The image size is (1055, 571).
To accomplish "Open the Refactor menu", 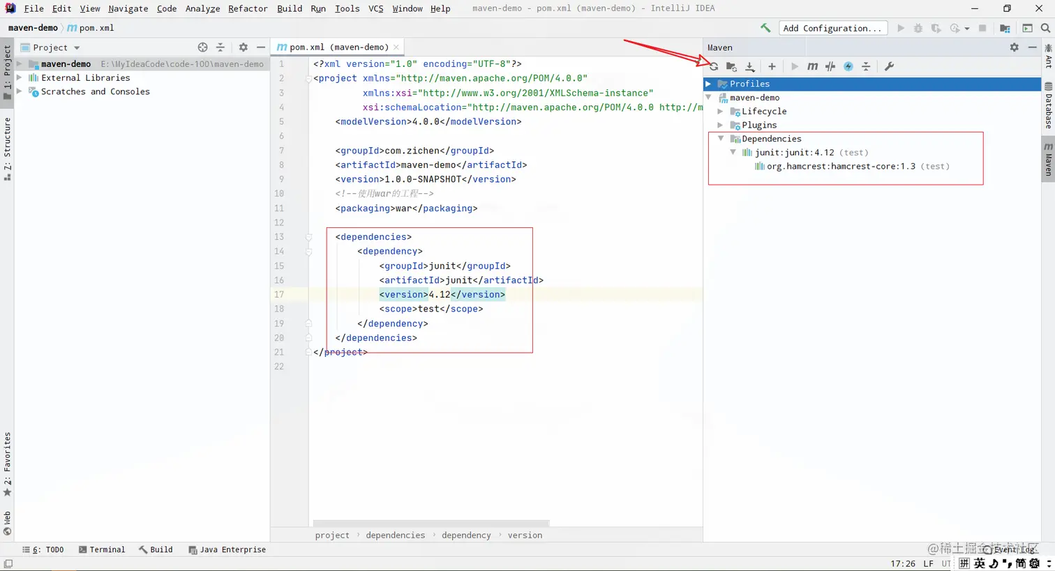I will pos(248,8).
